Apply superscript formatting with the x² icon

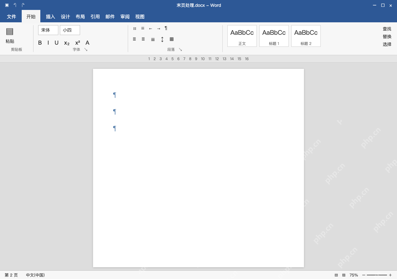click(x=78, y=43)
